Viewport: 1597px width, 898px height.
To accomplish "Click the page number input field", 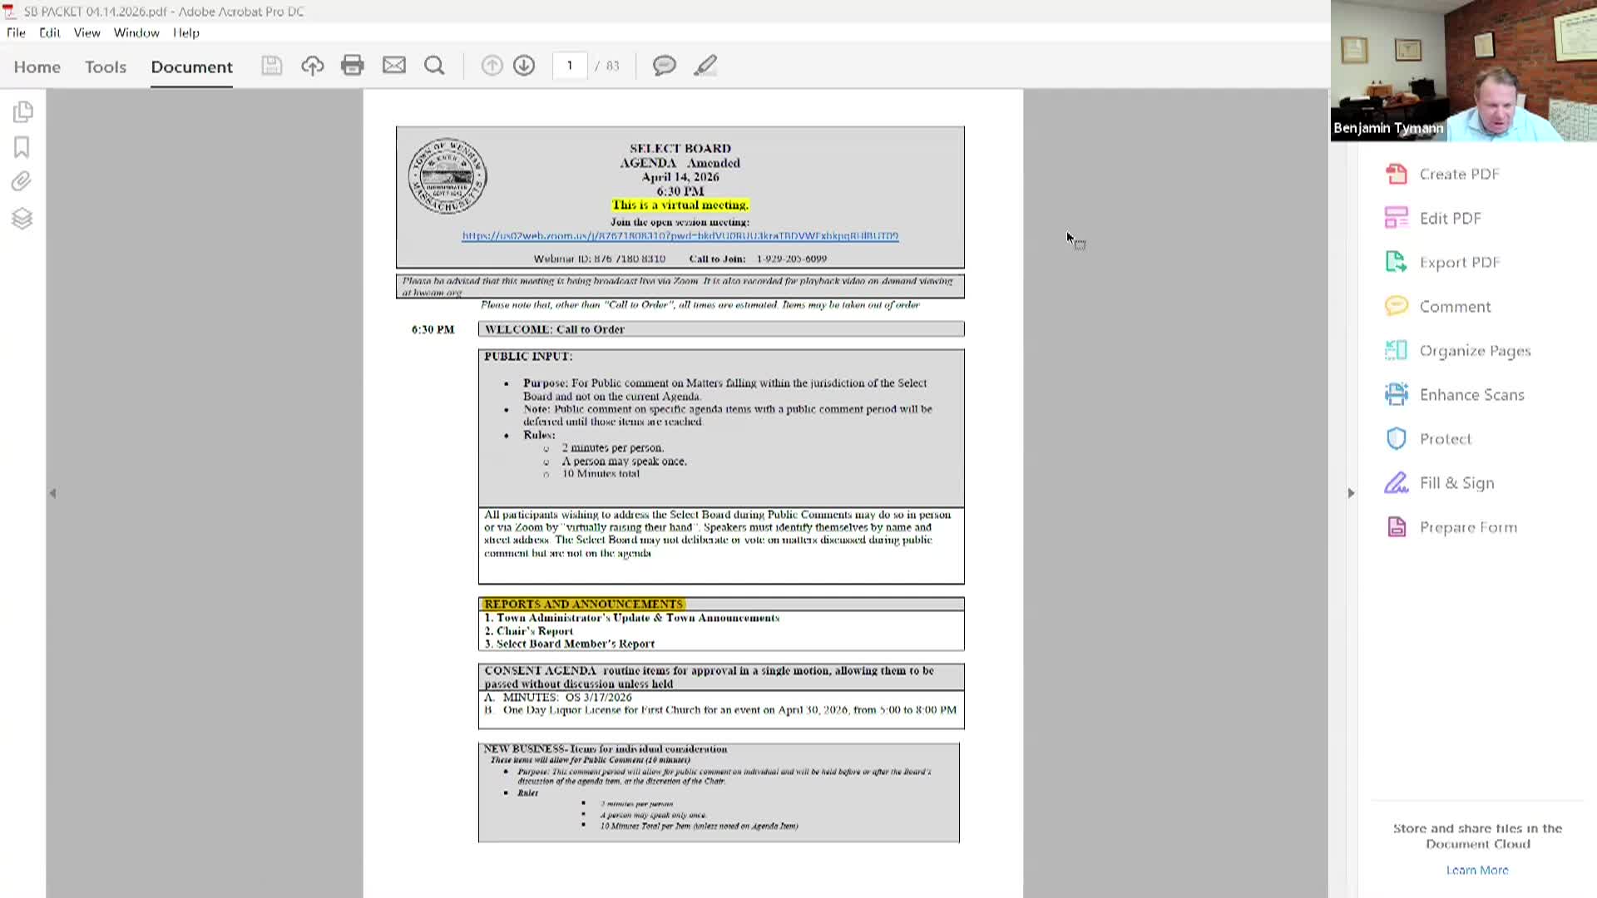I will (x=570, y=66).
